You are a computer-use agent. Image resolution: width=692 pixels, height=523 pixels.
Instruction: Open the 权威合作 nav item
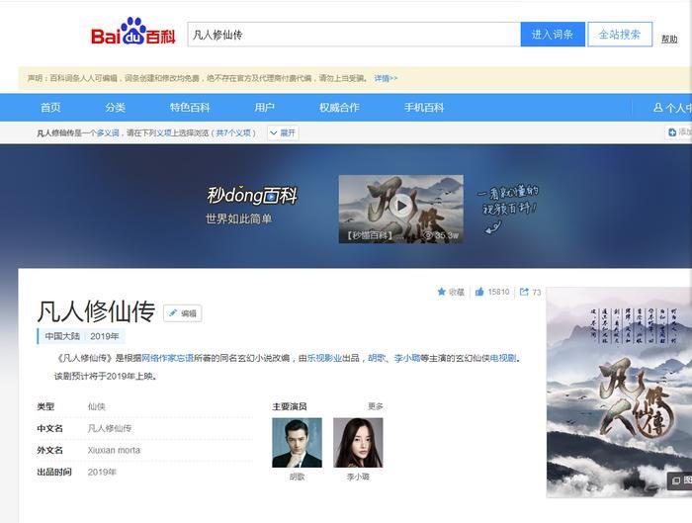click(339, 107)
